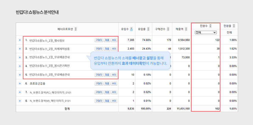Click 제품 button for 3월_무료배송안내 row
Image resolution: width=253 pixels, height=125 pixels.
coord(107,75)
